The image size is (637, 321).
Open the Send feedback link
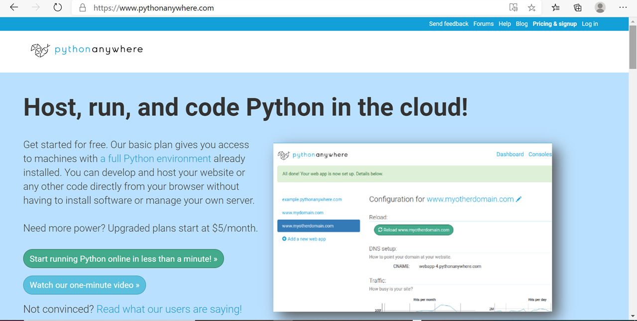point(448,24)
